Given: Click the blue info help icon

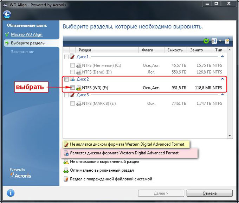Looking at the screenshot, I should click(11, 193).
